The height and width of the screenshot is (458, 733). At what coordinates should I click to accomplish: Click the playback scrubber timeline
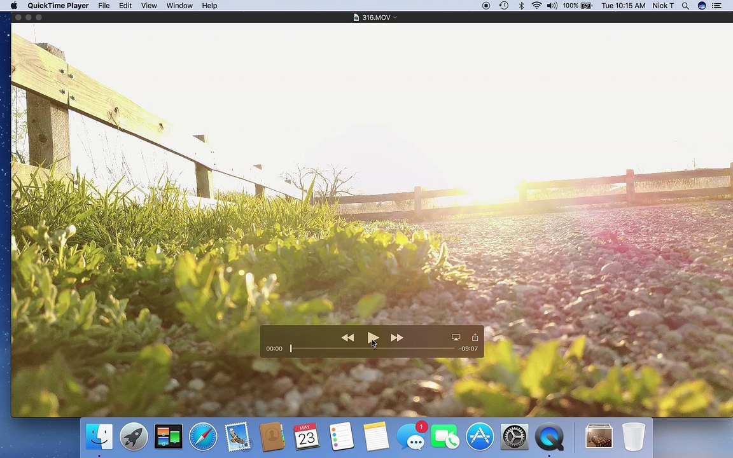(x=373, y=349)
